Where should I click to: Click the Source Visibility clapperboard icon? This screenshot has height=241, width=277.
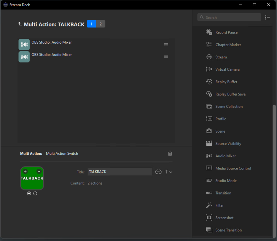[x=209, y=144]
